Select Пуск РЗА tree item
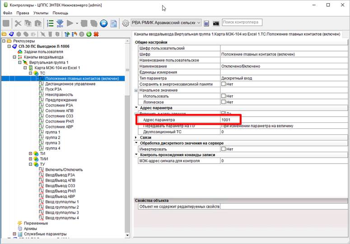 (53, 89)
